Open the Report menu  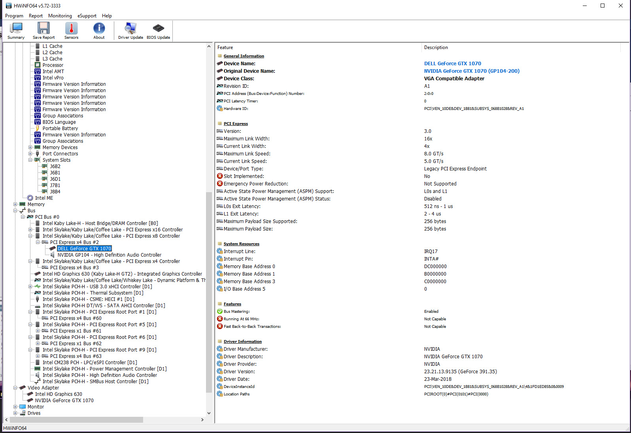tap(36, 16)
